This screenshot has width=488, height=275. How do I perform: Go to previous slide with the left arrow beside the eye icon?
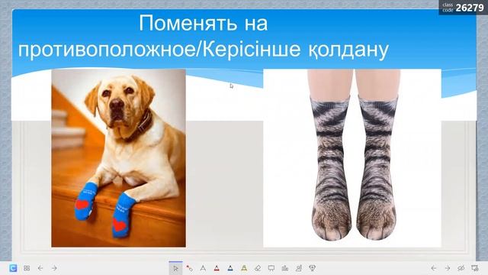(434, 268)
